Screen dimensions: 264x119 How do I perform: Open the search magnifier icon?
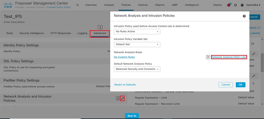tap(78, 5)
